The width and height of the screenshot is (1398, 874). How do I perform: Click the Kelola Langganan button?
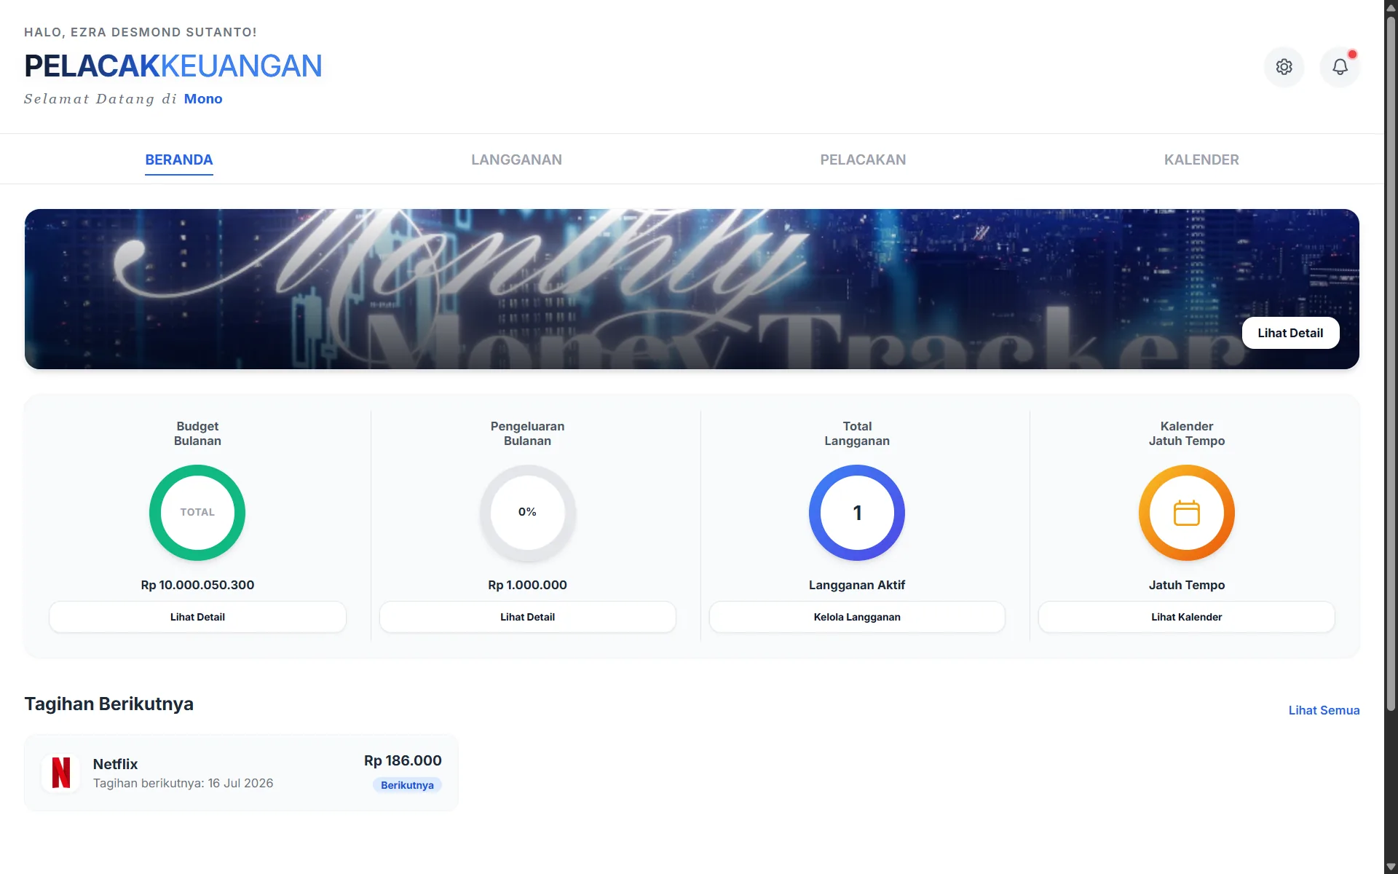[x=857, y=617]
